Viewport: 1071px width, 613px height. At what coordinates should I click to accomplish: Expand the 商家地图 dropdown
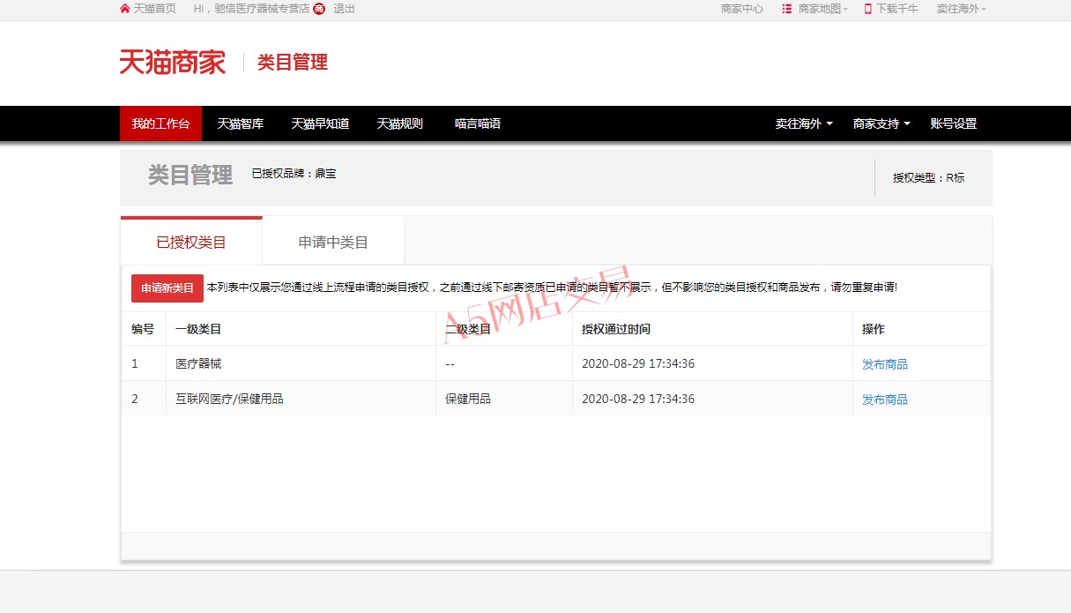[x=823, y=9]
